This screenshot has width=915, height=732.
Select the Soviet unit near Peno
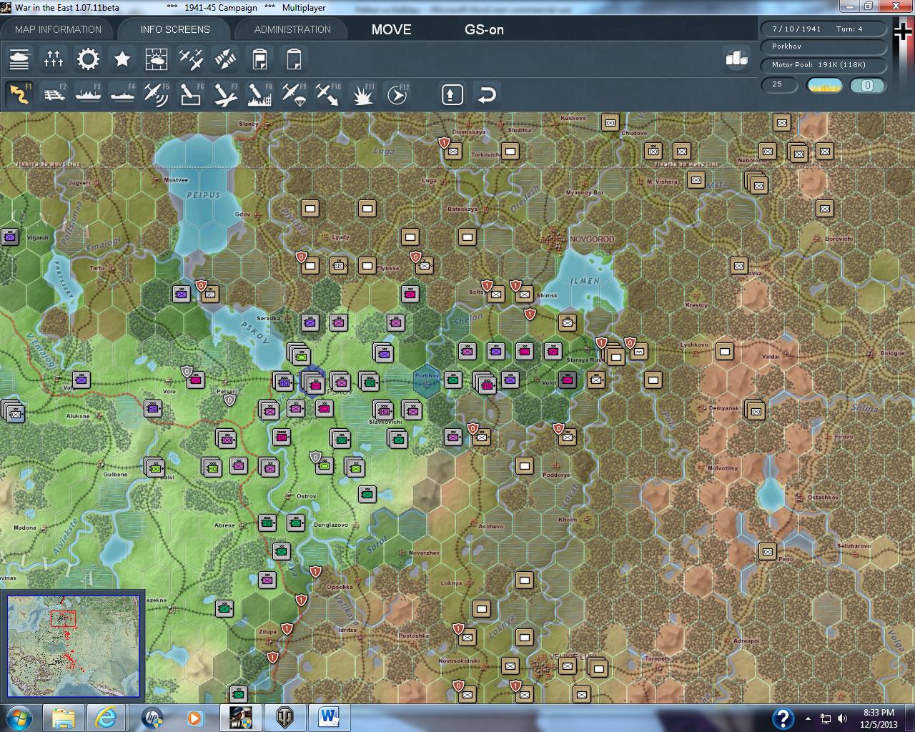click(x=767, y=551)
